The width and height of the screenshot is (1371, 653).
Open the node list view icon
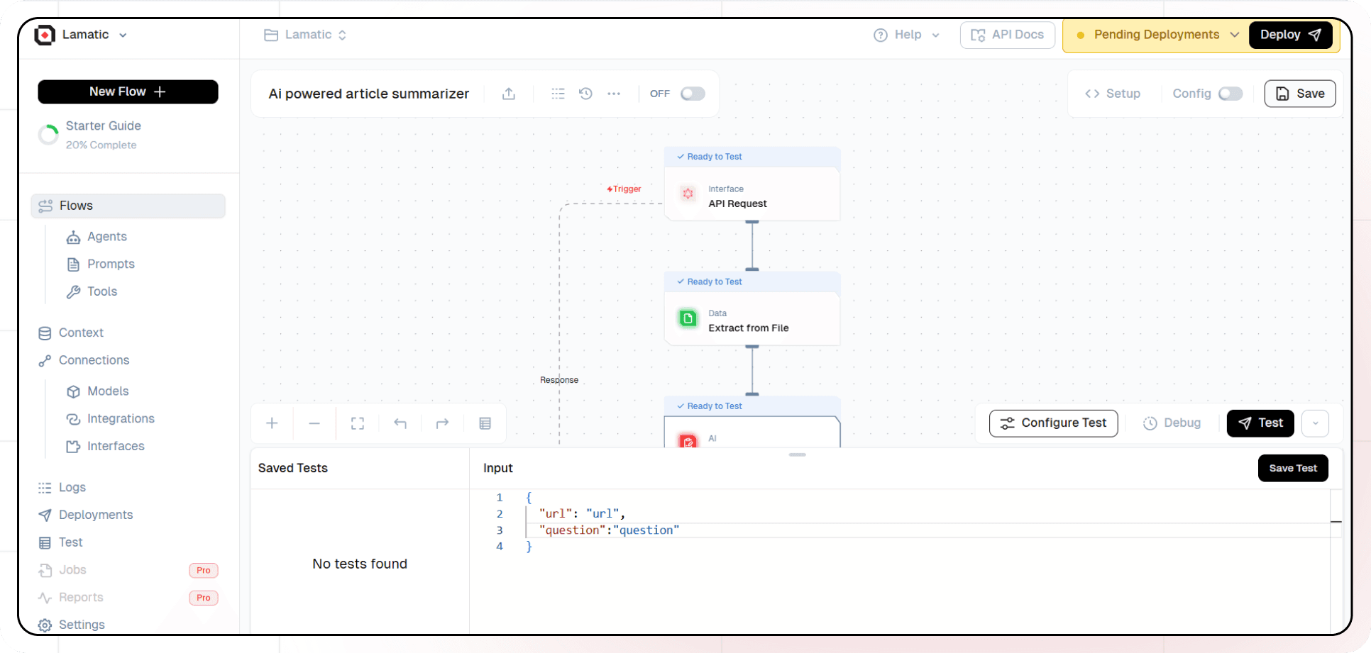tap(558, 93)
